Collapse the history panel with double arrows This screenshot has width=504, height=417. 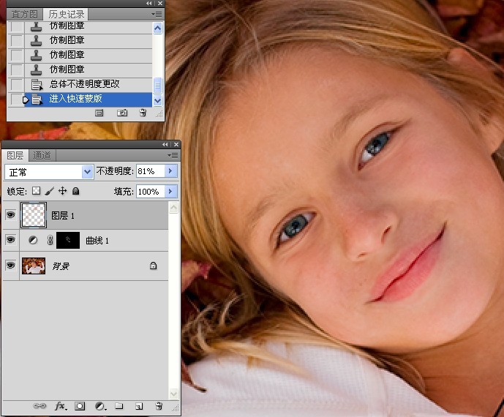tap(148, 3)
